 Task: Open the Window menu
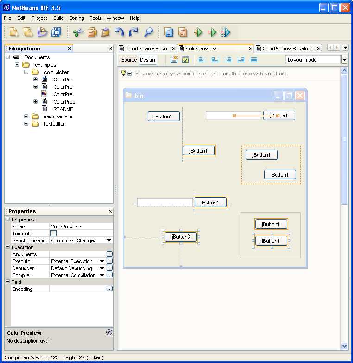click(115, 18)
